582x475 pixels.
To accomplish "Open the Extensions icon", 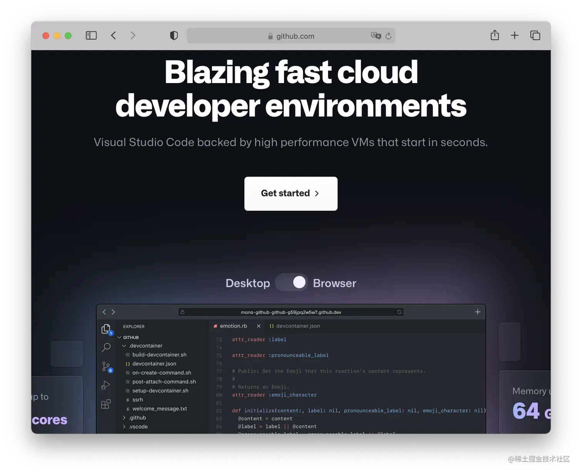I will coord(106,404).
